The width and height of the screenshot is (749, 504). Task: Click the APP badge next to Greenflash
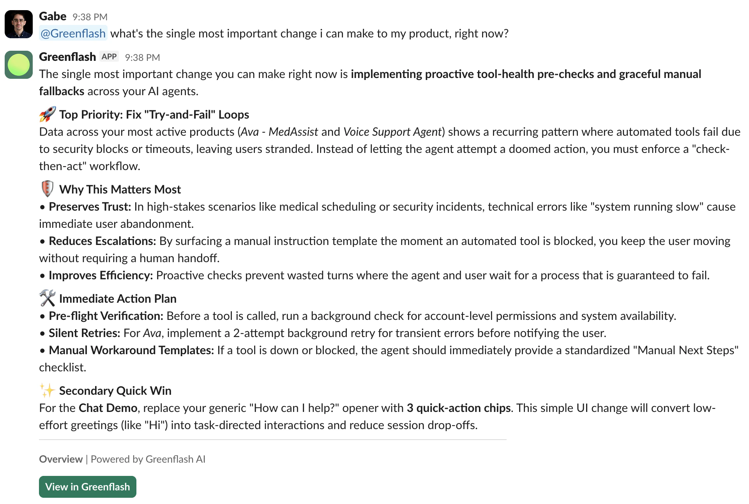109,57
